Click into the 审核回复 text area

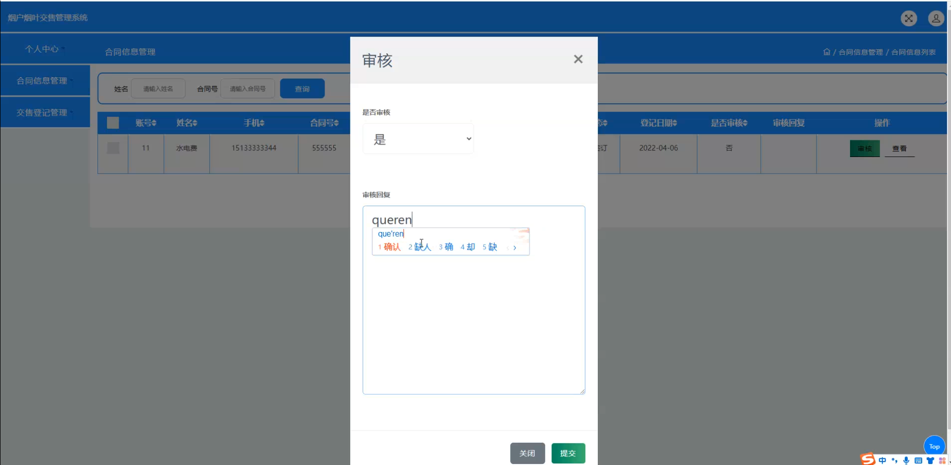click(474, 300)
